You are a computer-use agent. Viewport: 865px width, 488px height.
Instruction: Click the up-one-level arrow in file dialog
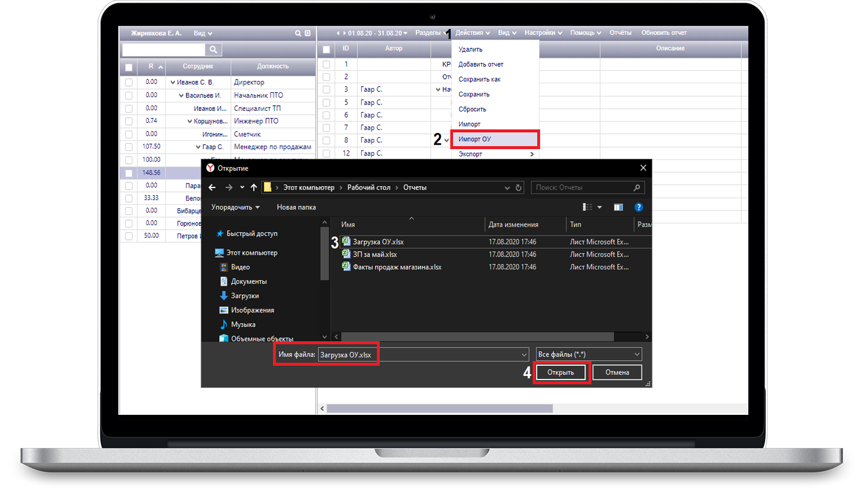click(254, 187)
